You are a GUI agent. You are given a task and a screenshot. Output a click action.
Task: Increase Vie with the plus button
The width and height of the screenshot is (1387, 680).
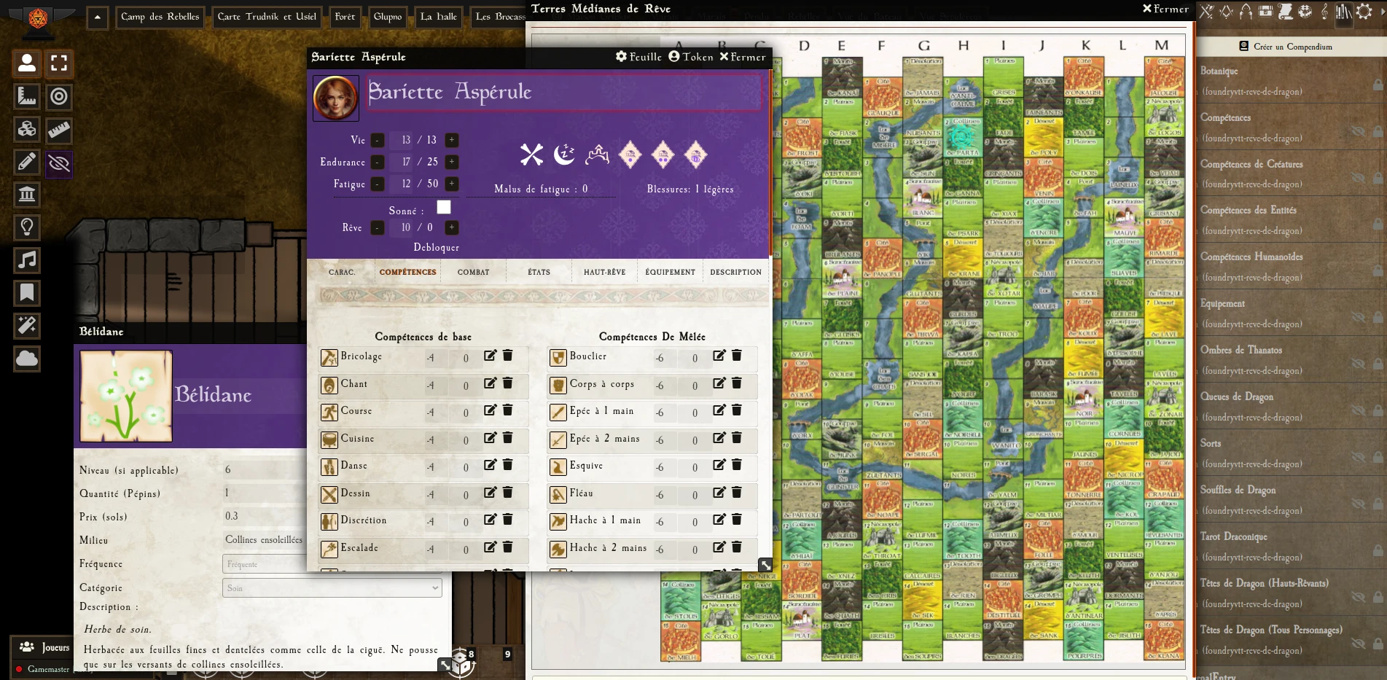pyautogui.click(x=452, y=140)
